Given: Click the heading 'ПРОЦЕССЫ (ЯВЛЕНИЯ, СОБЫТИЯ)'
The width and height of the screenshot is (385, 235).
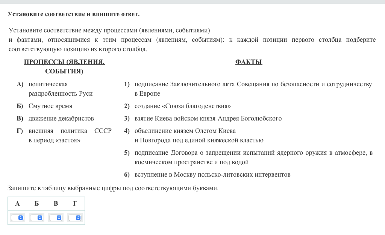Looking at the screenshot, I should click(64, 67).
